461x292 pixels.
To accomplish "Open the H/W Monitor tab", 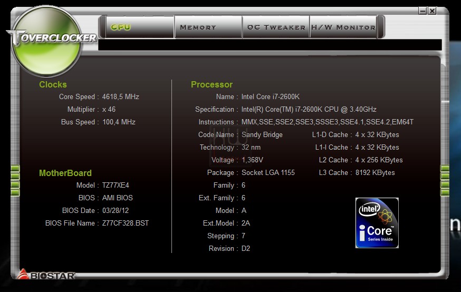I will (343, 27).
